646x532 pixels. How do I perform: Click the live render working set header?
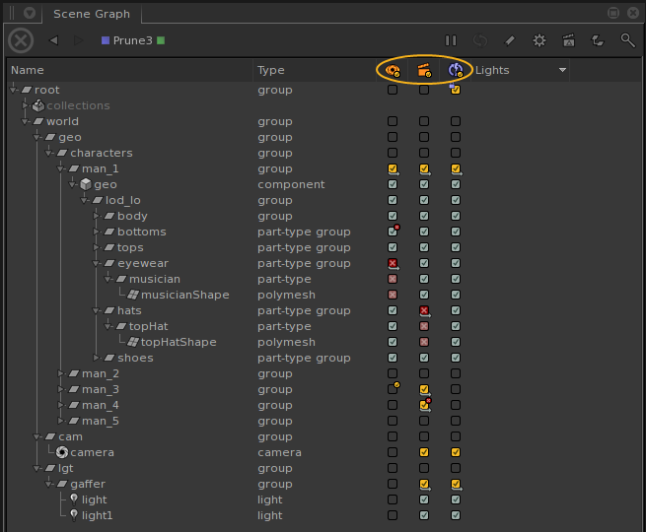click(x=456, y=70)
